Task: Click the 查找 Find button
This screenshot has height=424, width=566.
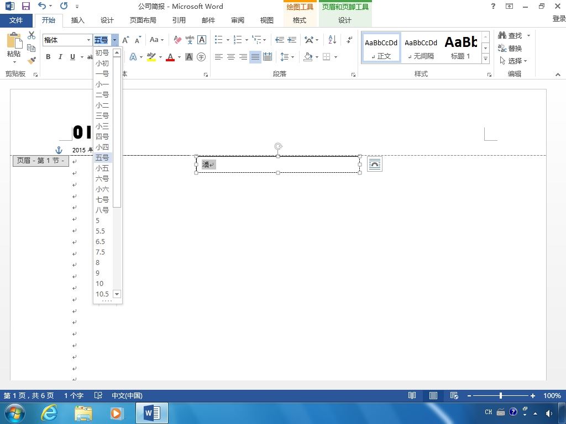Action: pos(510,35)
